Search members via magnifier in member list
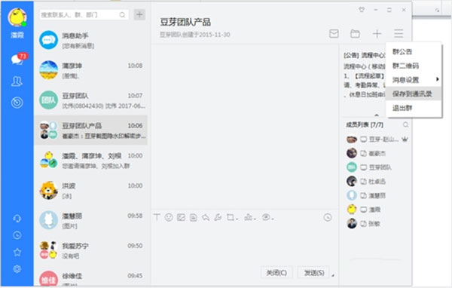Screen dimensions: 452x288 tap(405, 124)
